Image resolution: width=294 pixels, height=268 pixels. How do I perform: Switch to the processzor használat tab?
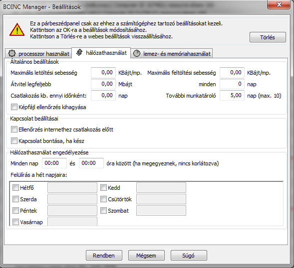click(x=38, y=54)
